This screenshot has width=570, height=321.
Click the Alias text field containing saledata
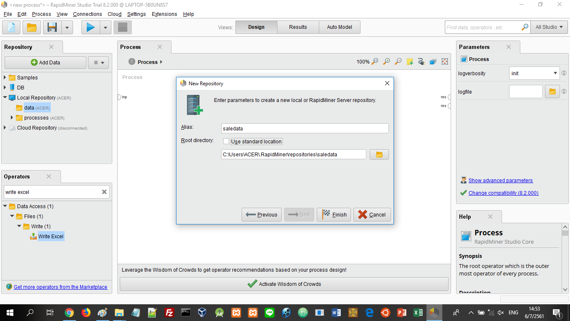click(x=305, y=128)
